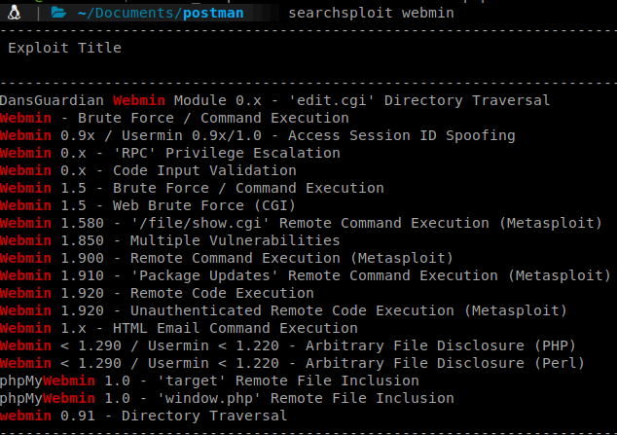
Task: Click the folder icon in the prompt
Action: (58, 15)
